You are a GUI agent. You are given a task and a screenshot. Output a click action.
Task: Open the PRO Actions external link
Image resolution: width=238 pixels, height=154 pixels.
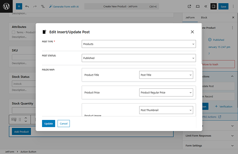(211, 117)
